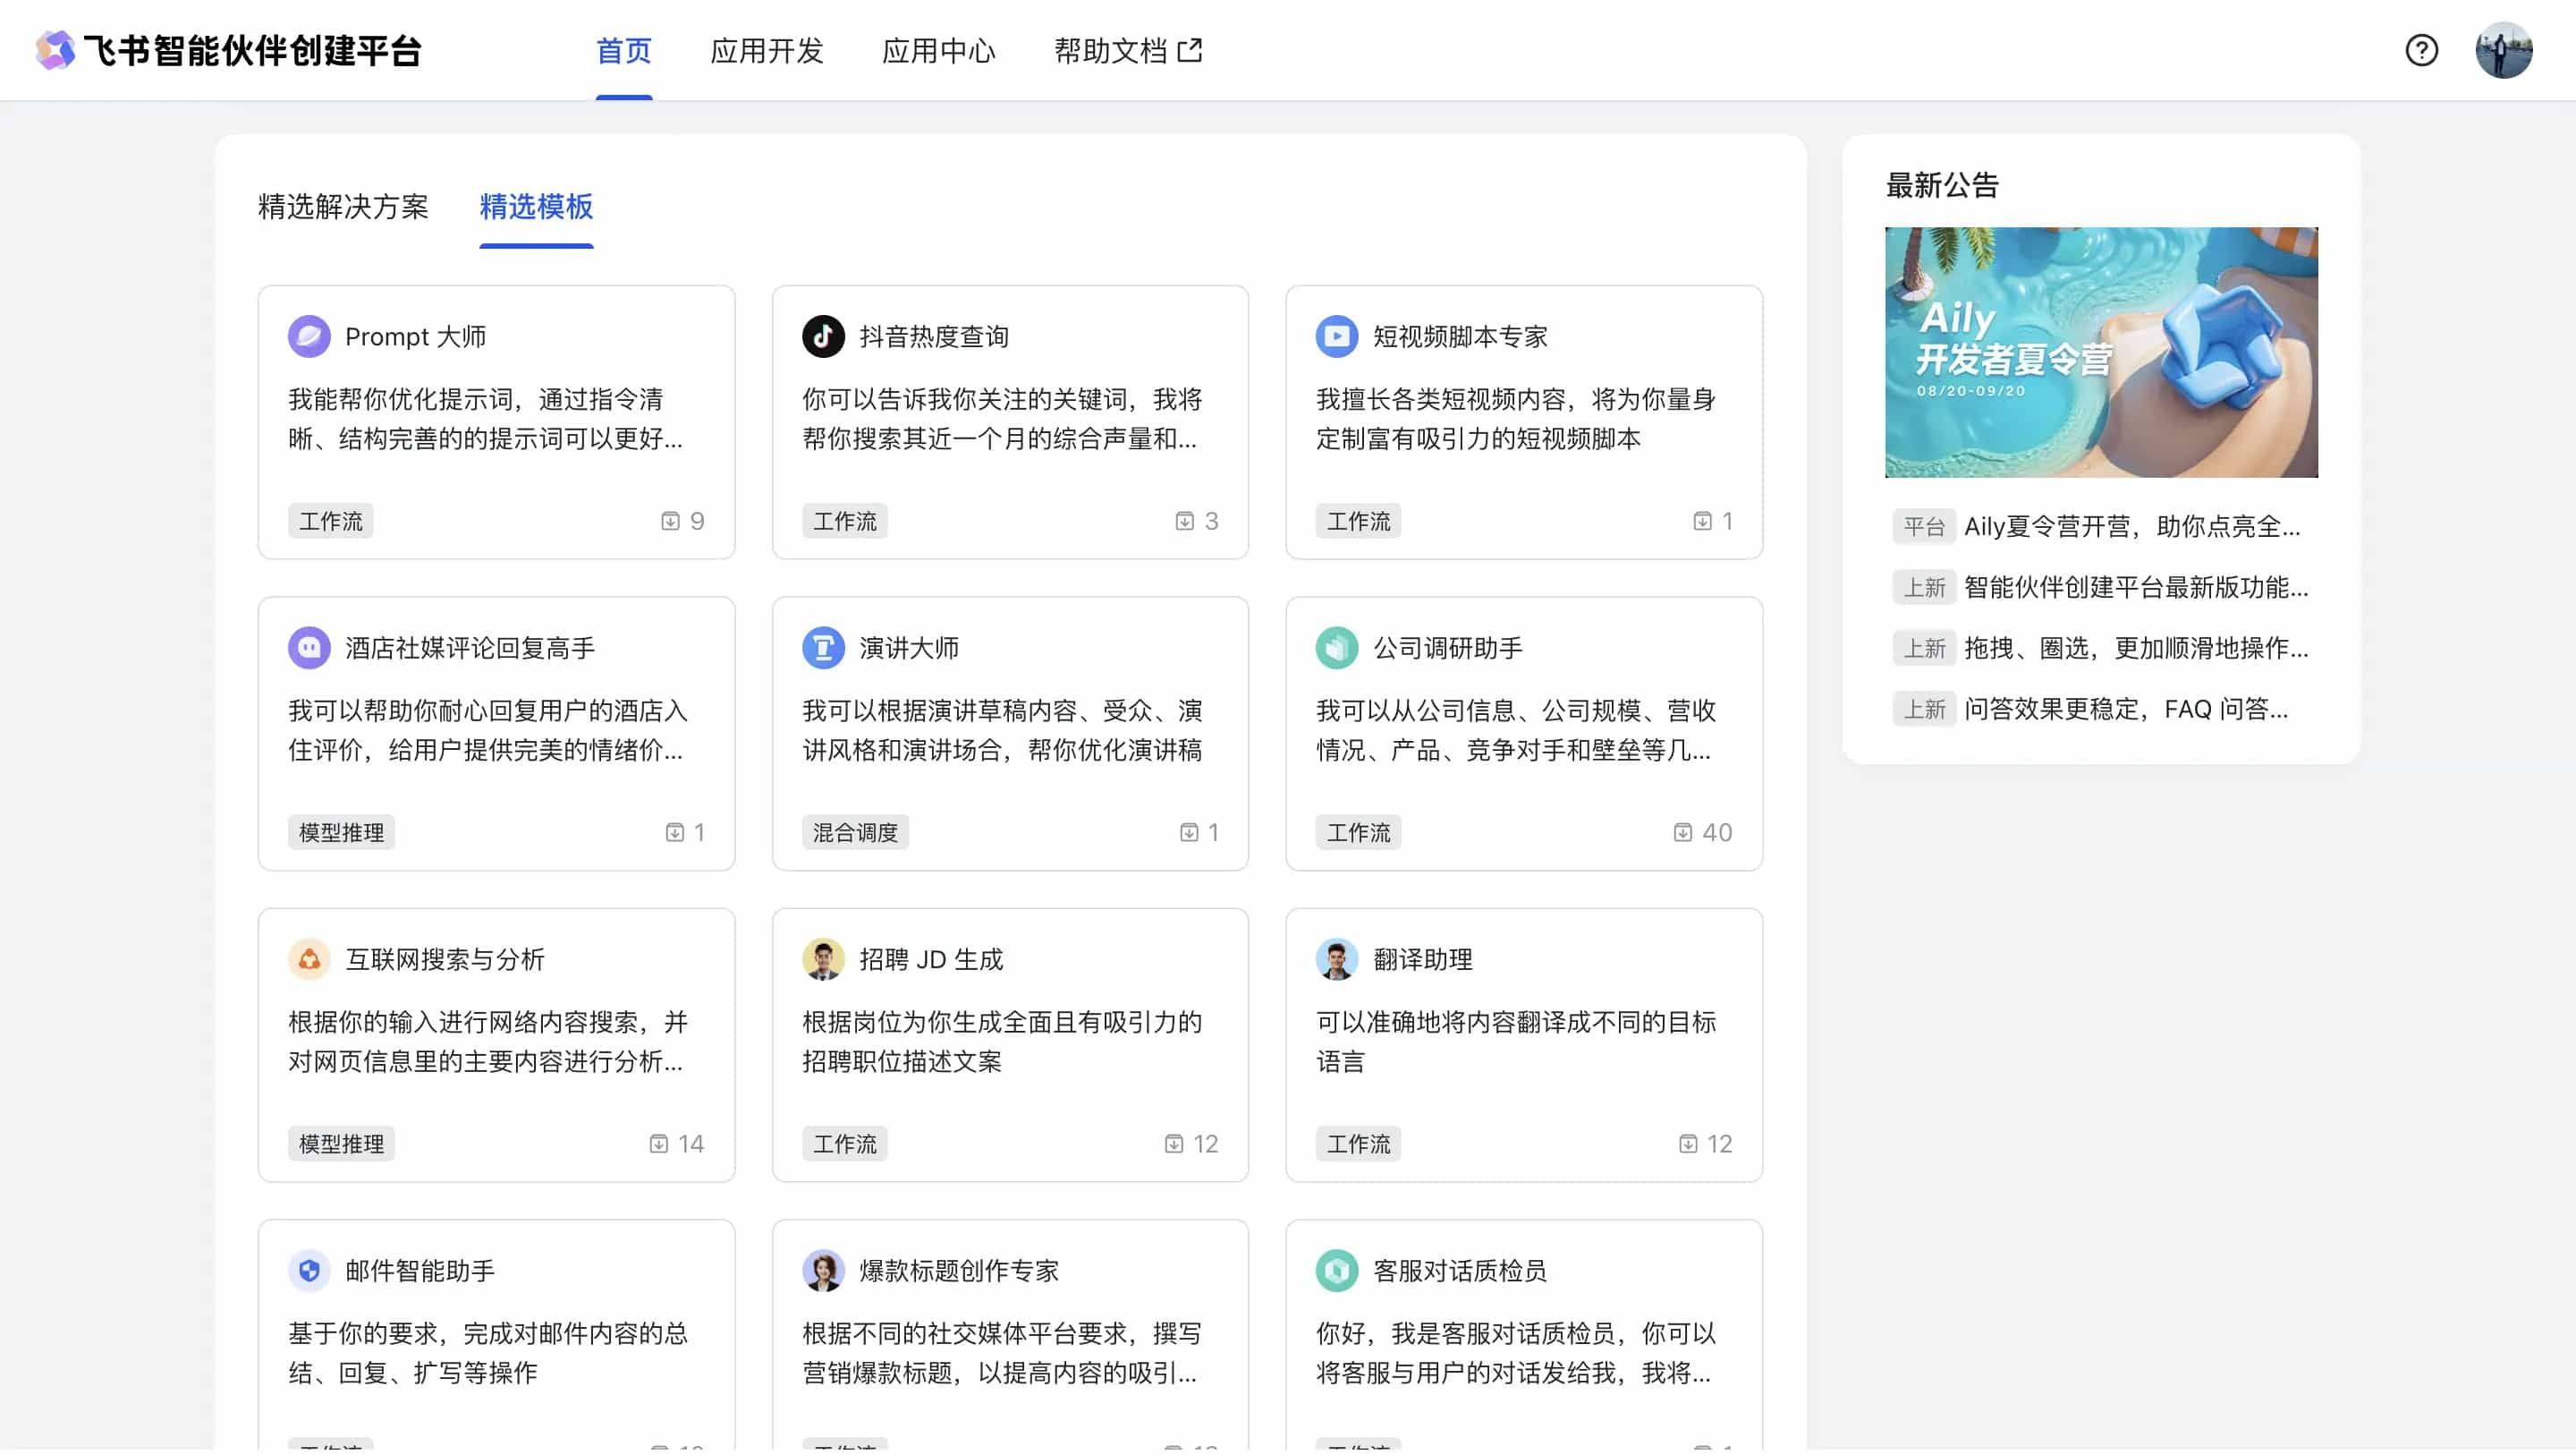The height and width of the screenshot is (1455, 2576).
Task: Click the 翻译助理 template title
Action: (x=1423, y=958)
